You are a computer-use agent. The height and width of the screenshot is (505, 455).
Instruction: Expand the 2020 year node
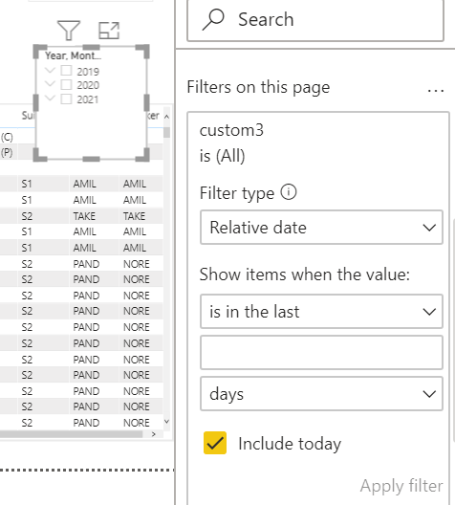pos(51,84)
